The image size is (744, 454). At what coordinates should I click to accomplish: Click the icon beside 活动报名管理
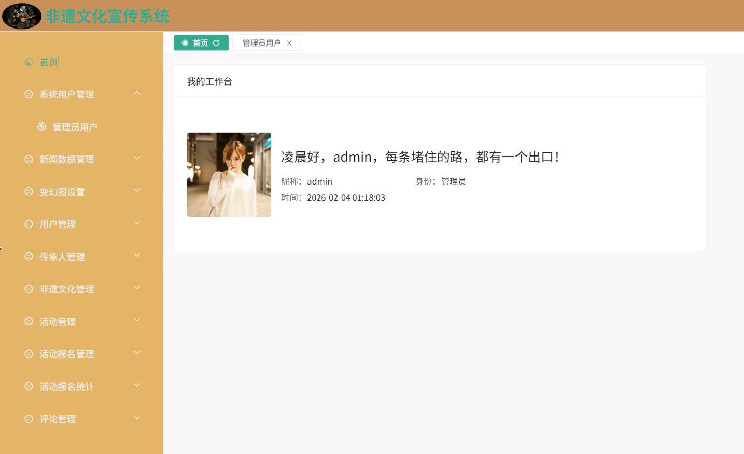pos(29,354)
